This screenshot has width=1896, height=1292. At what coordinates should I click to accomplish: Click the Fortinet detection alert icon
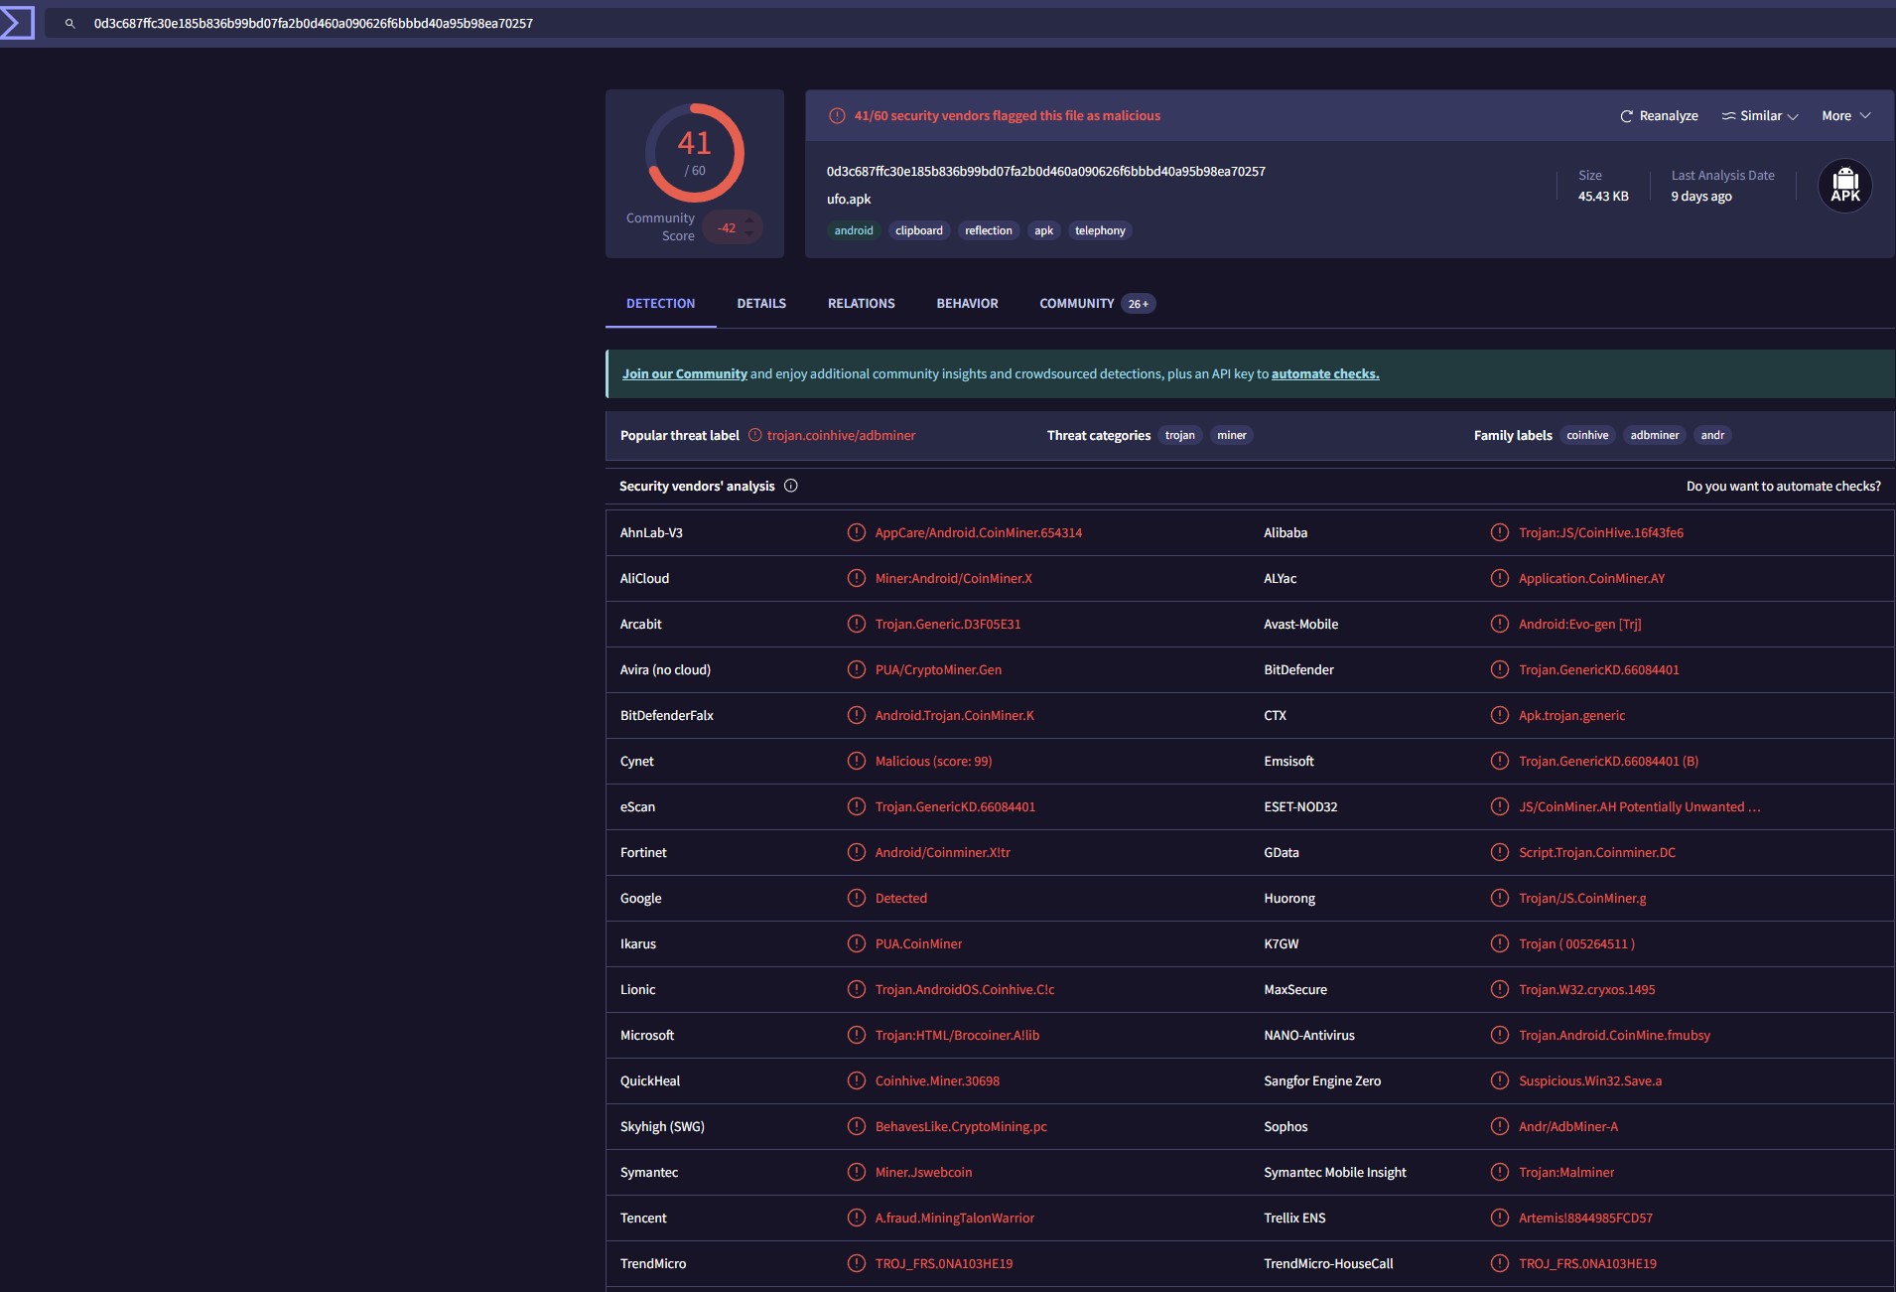pos(857,852)
